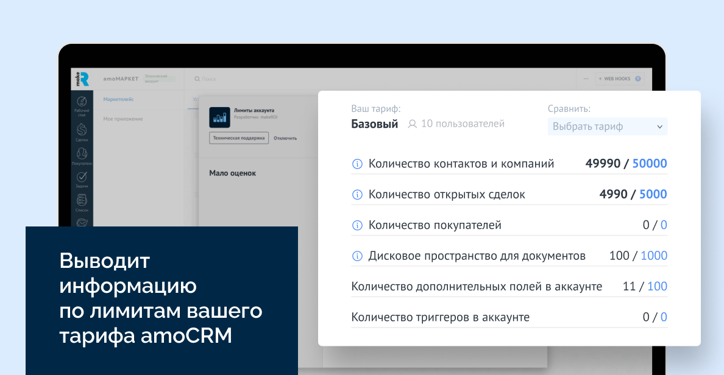
Task: Click the three-dot more menu
Action: (586, 79)
